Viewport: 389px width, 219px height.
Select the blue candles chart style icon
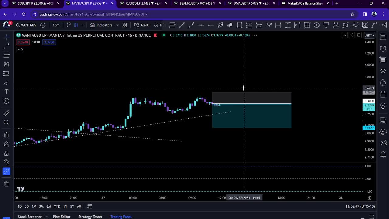76,25
